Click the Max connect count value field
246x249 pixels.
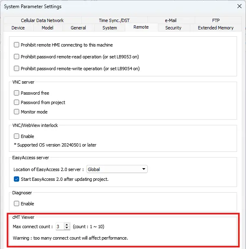tap(60, 227)
